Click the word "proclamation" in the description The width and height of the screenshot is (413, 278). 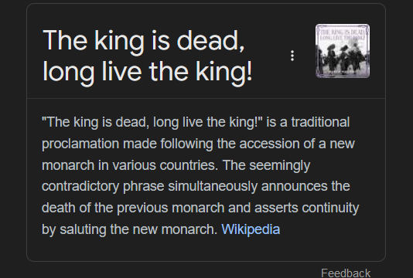[80, 144]
